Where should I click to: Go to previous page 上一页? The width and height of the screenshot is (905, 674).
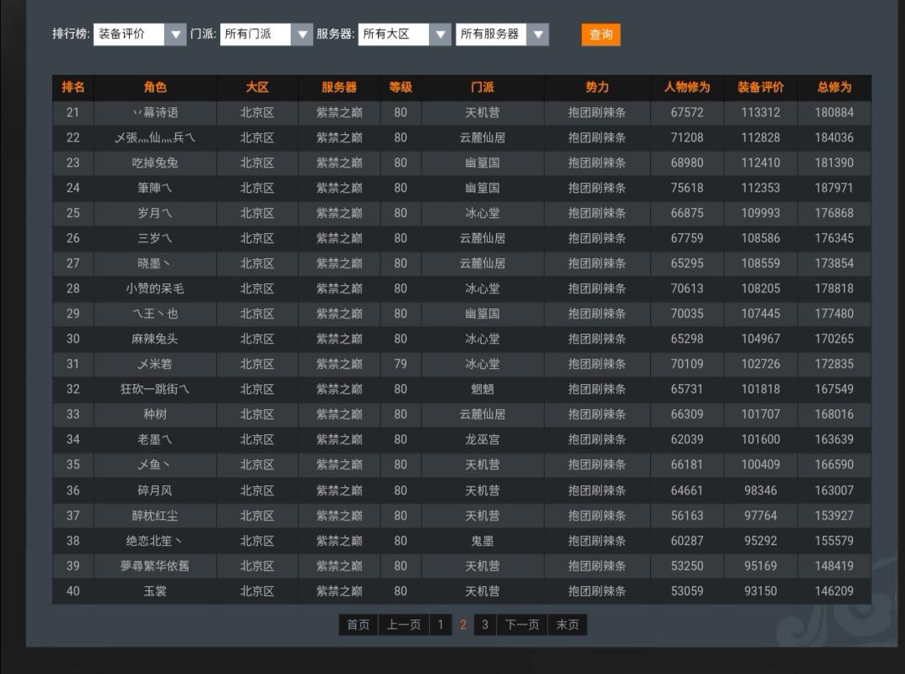pyautogui.click(x=404, y=625)
